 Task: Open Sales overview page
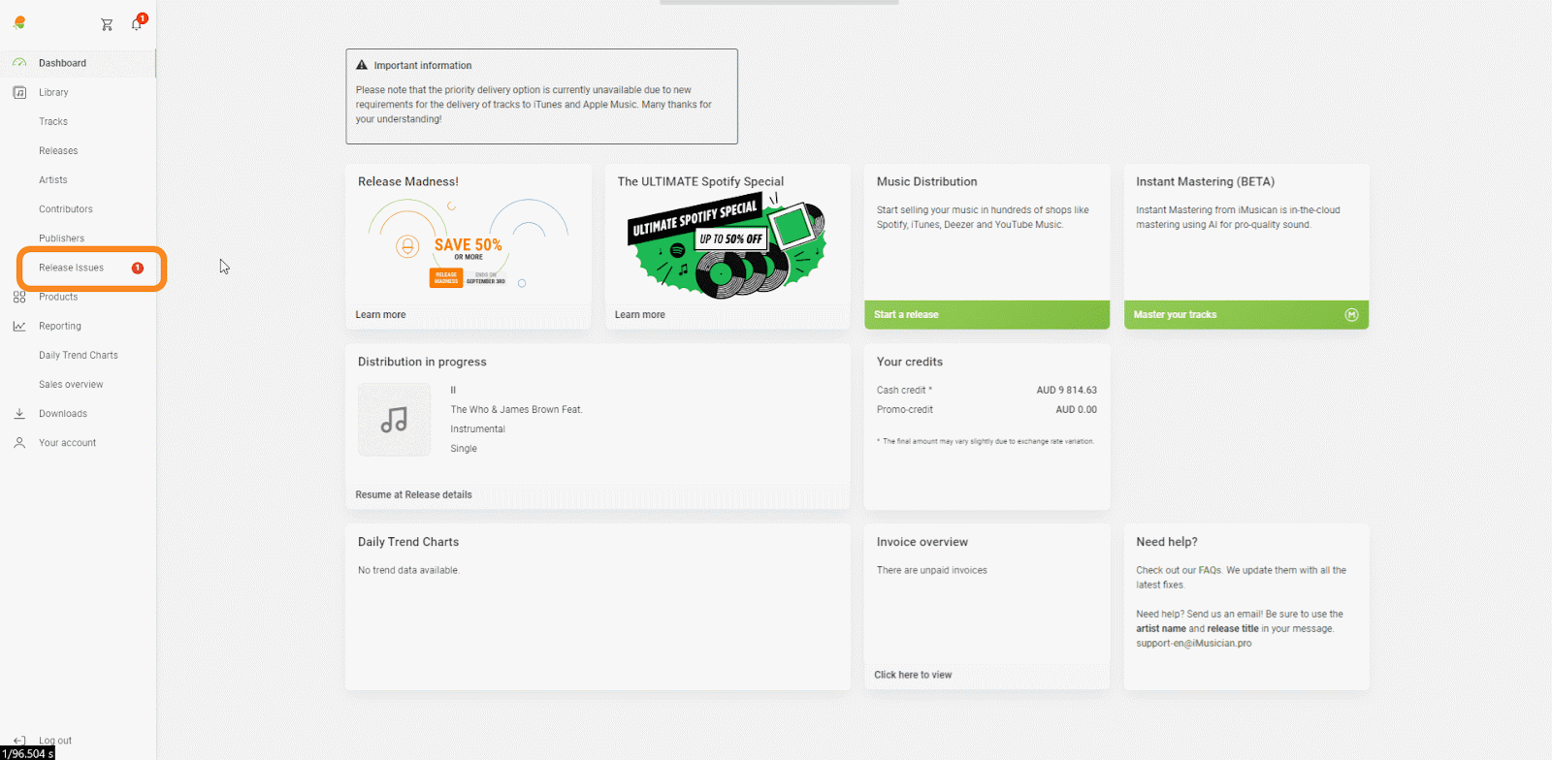(71, 384)
